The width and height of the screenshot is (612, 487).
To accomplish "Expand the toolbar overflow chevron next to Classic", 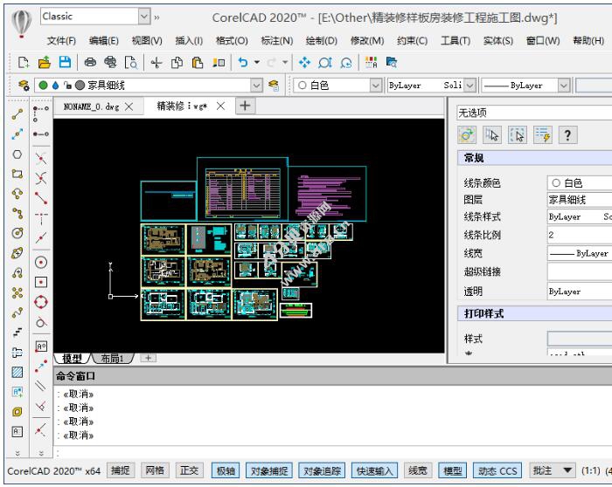I will (156, 17).
